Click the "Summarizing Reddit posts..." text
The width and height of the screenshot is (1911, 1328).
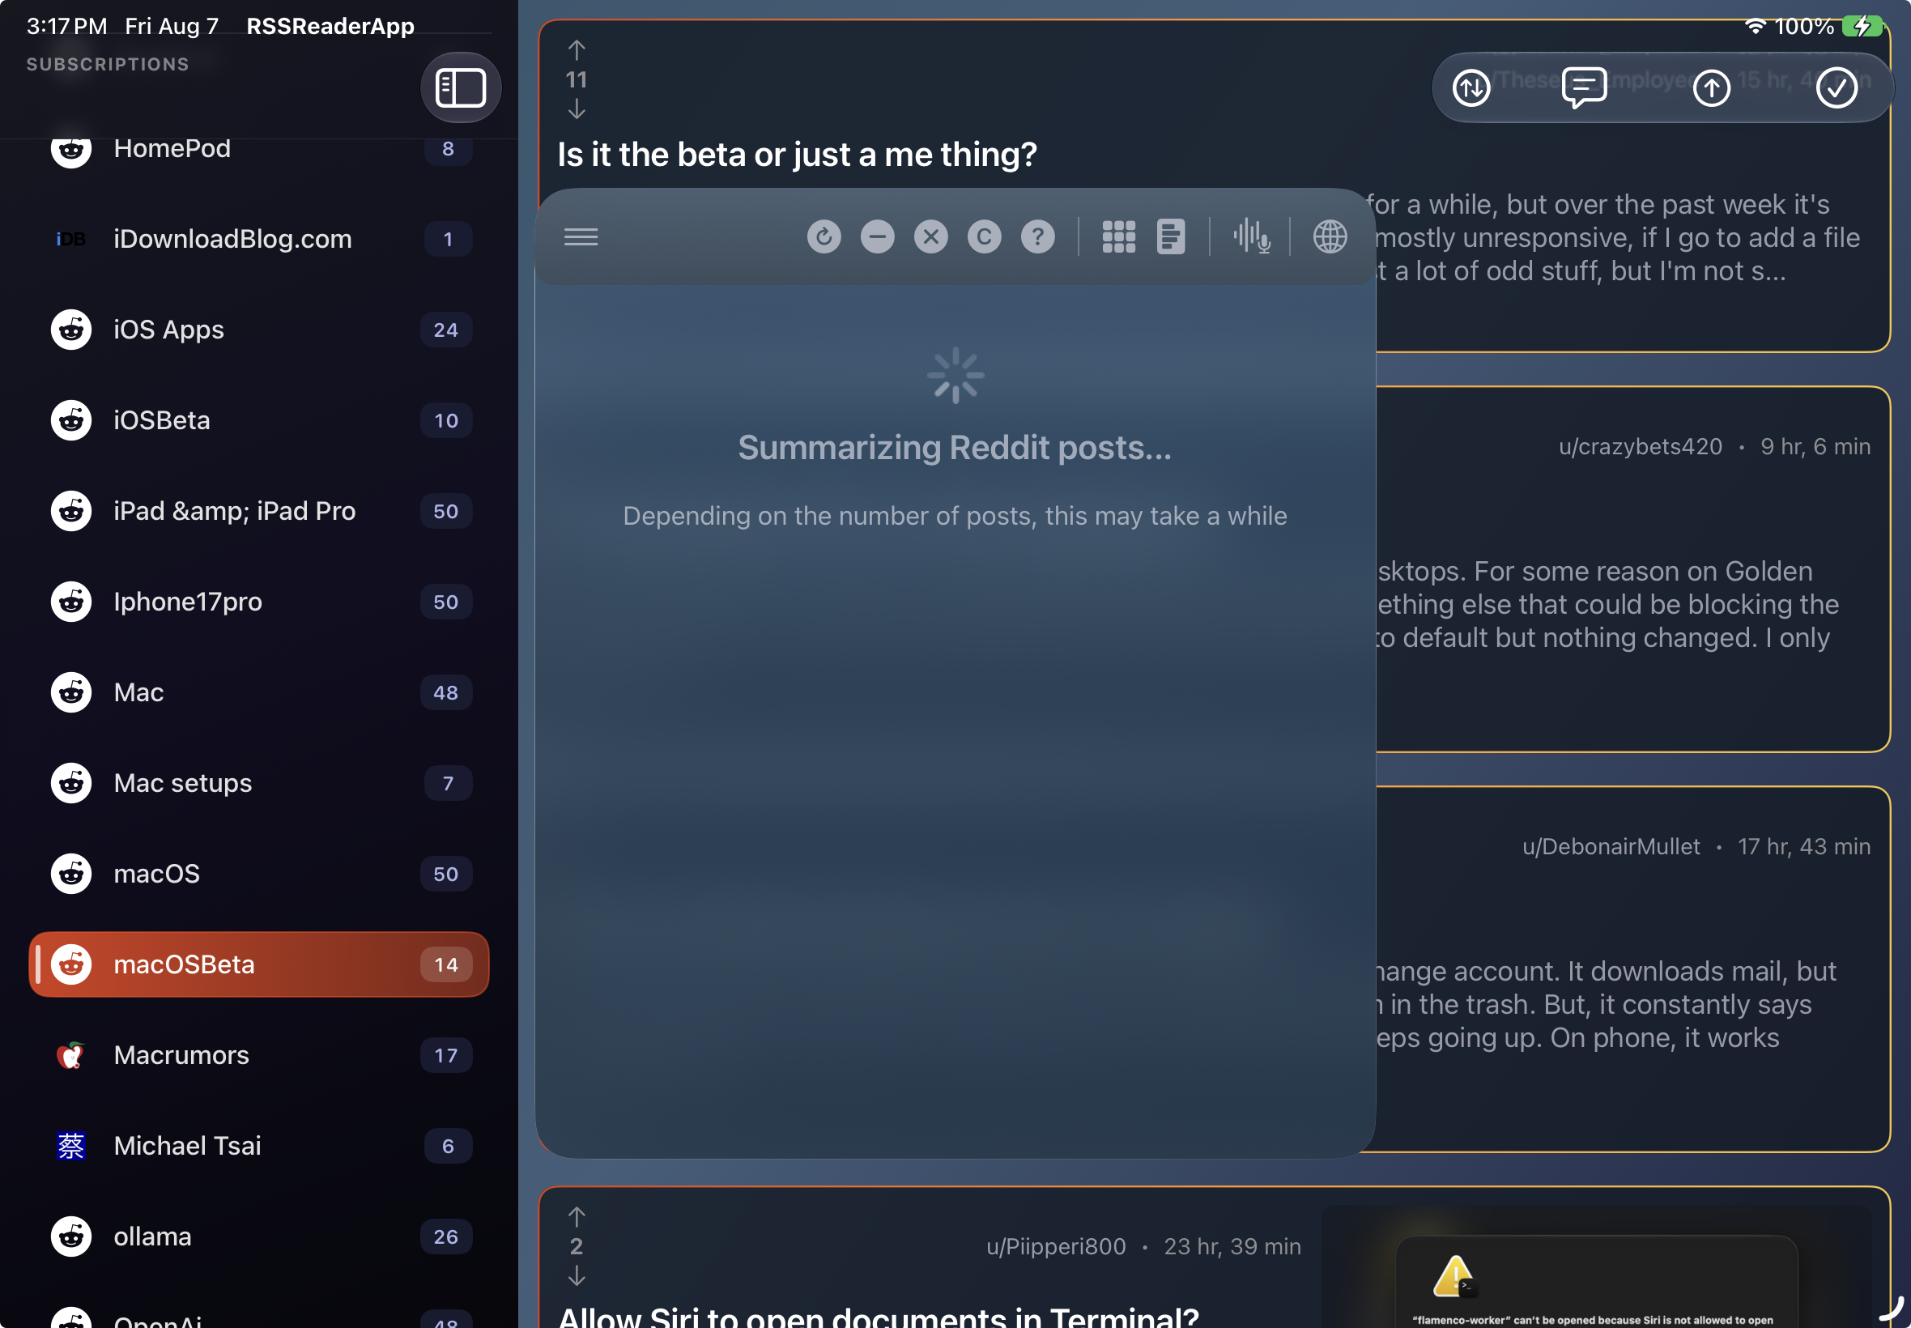[954, 448]
